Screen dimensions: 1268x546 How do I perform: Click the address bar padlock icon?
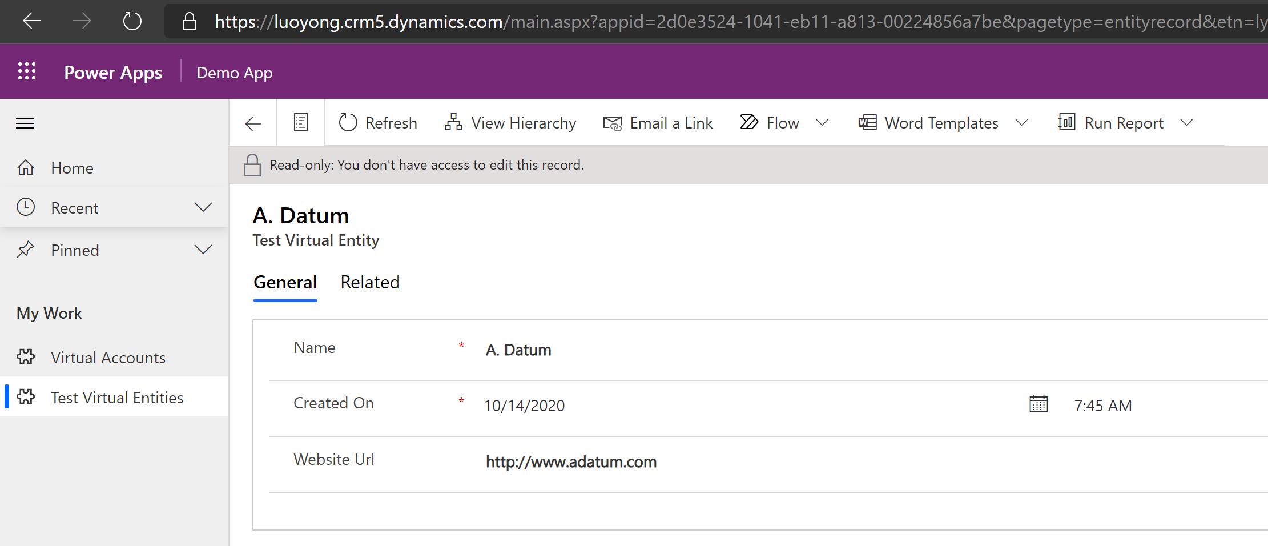click(x=189, y=22)
